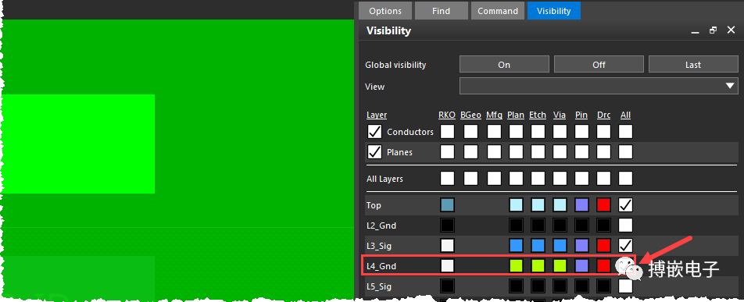This screenshot has width=744, height=302.
Task: Click L4_Gnd Drc red swatch
Action: [603, 265]
